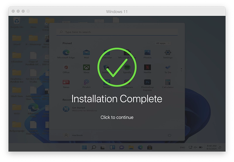Open taskbar Search magnifier
234x162 pixels.
coord(94,147)
